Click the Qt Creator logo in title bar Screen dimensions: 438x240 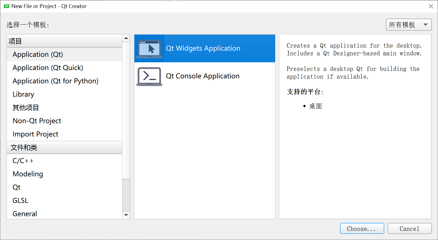(x=7, y=6)
